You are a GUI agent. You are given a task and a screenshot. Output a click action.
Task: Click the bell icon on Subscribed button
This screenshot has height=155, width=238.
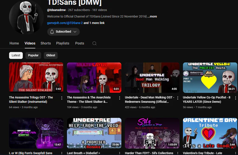pos(52,32)
